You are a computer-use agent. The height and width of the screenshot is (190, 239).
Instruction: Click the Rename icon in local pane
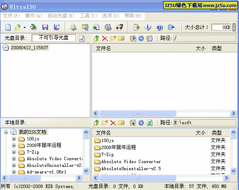tap(121, 123)
